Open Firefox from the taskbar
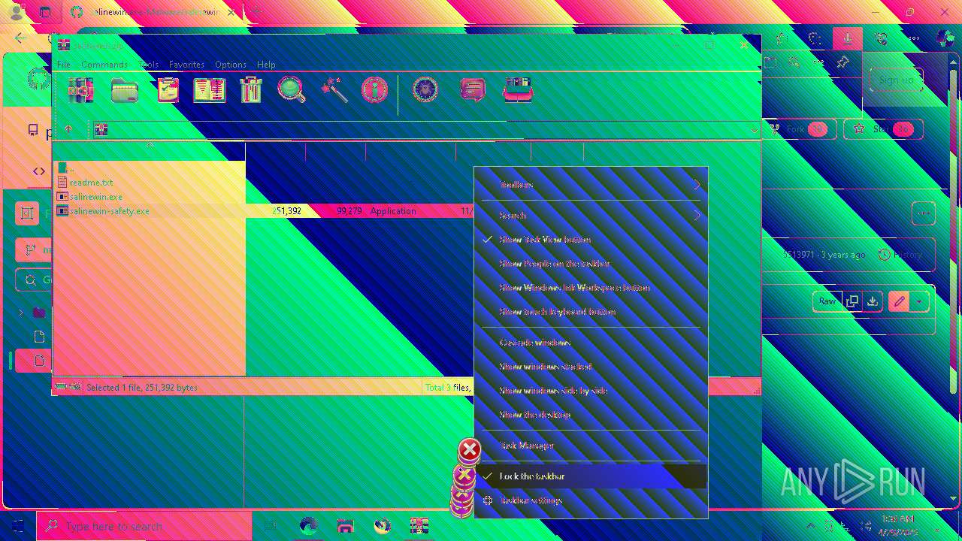962x541 pixels. (x=382, y=526)
